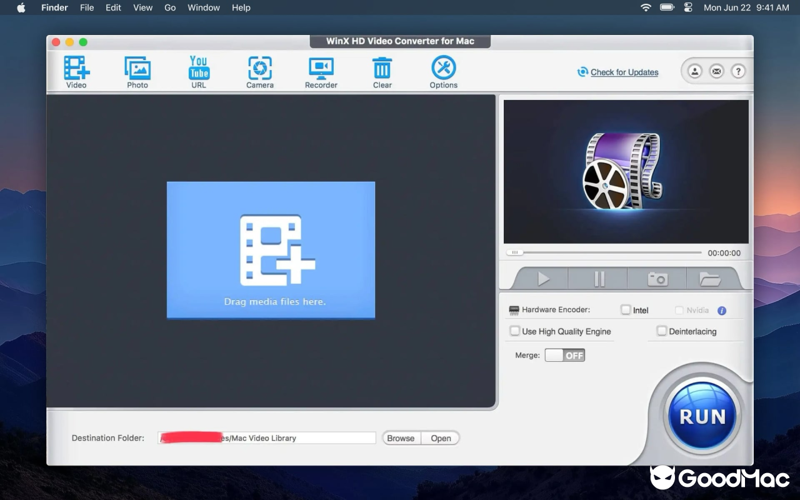Click the 00:00:00 playback time
The width and height of the screenshot is (800, 500).
724,253
